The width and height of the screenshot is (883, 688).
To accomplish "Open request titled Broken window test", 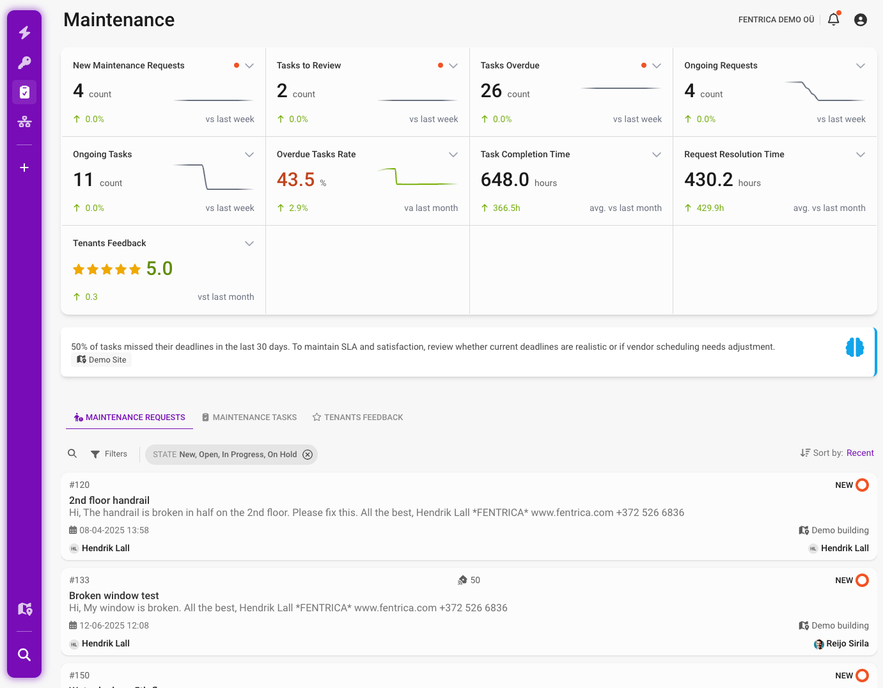I will click(114, 595).
